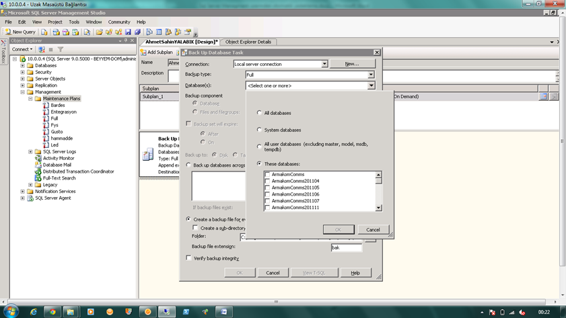Check the ArmakomComms201104 checkbox
This screenshot has width=566, height=318.
[x=267, y=181]
